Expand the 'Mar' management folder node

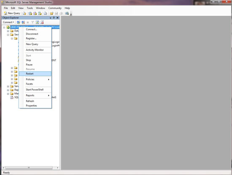[8, 94]
